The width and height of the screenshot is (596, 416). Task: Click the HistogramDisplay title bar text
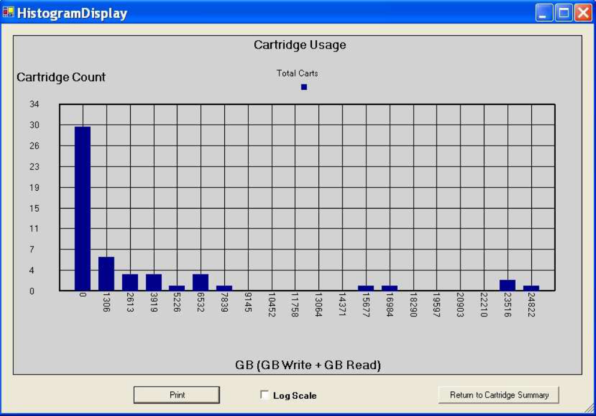(x=72, y=13)
